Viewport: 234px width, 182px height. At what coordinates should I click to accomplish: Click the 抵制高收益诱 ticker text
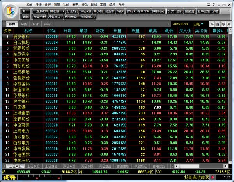pyautogui.click(x=197, y=177)
